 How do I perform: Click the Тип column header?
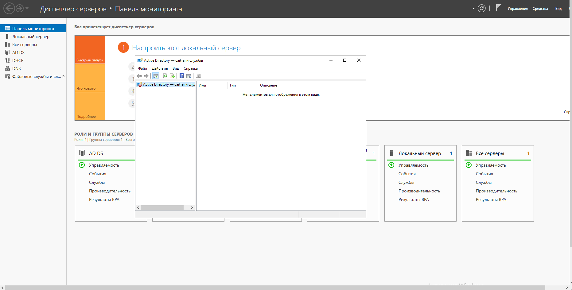pos(243,85)
